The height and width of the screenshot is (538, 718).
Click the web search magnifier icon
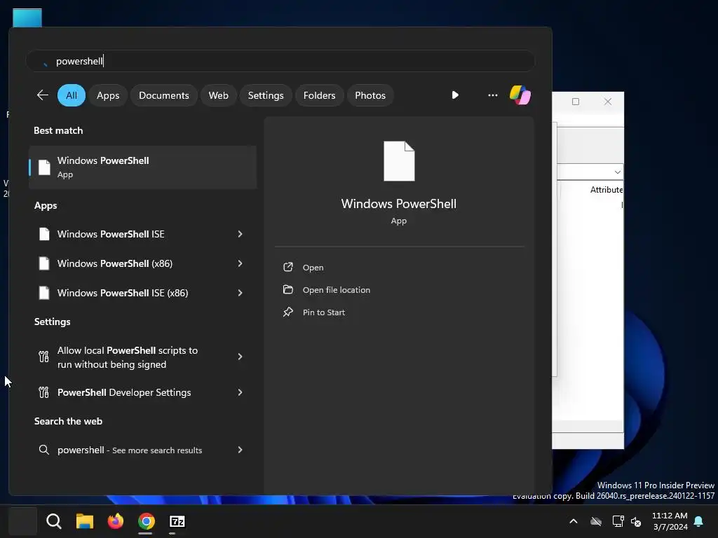44,450
